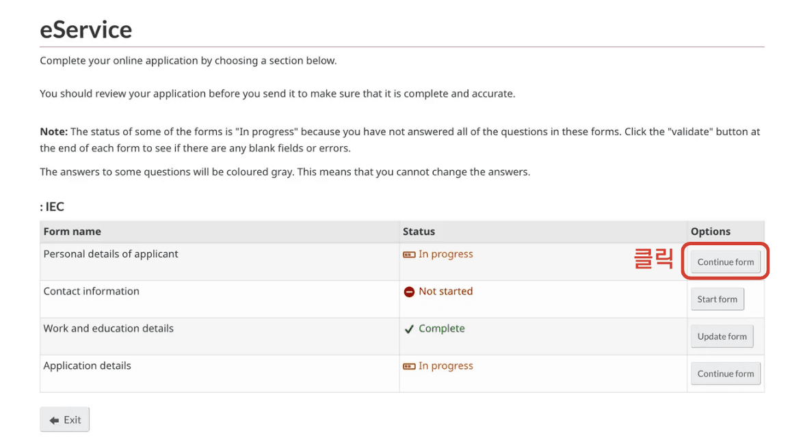Select the Personal details of applicant row label

click(x=111, y=254)
